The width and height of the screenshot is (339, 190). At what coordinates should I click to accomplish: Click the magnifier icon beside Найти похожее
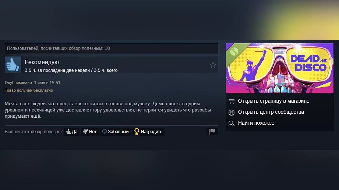pyautogui.click(x=231, y=123)
